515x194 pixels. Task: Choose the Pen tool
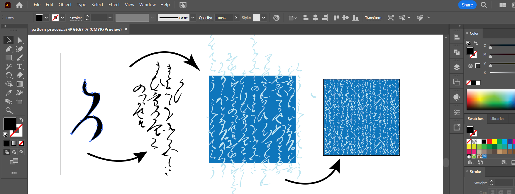pyautogui.click(x=9, y=49)
